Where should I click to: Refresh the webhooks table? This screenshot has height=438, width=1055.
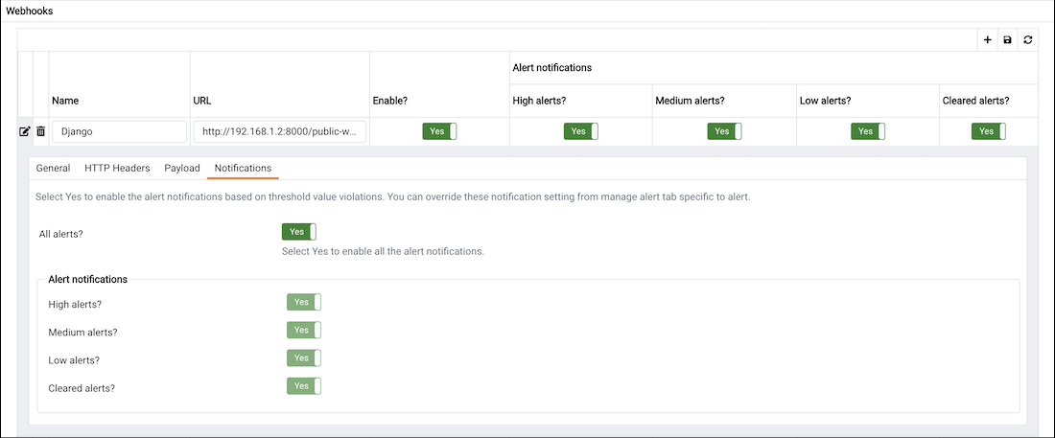(x=1027, y=40)
